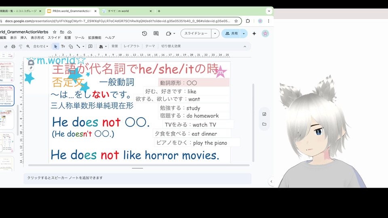Open a new browser tab

point(159,11)
